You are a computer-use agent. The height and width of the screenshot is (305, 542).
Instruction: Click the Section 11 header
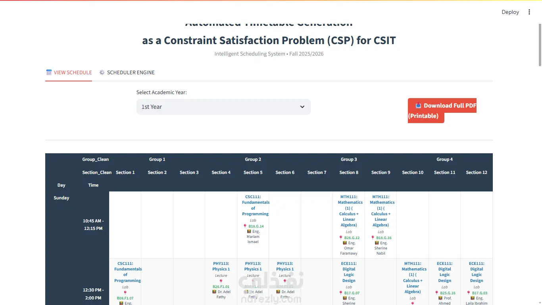click(x=444, y=172)
